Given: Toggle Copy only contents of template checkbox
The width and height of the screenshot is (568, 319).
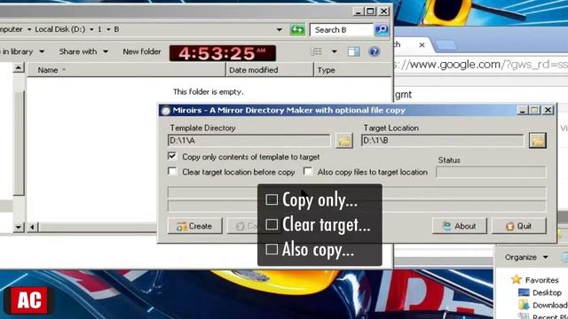Looking at the screenshot, I should [x=172, y=156].
